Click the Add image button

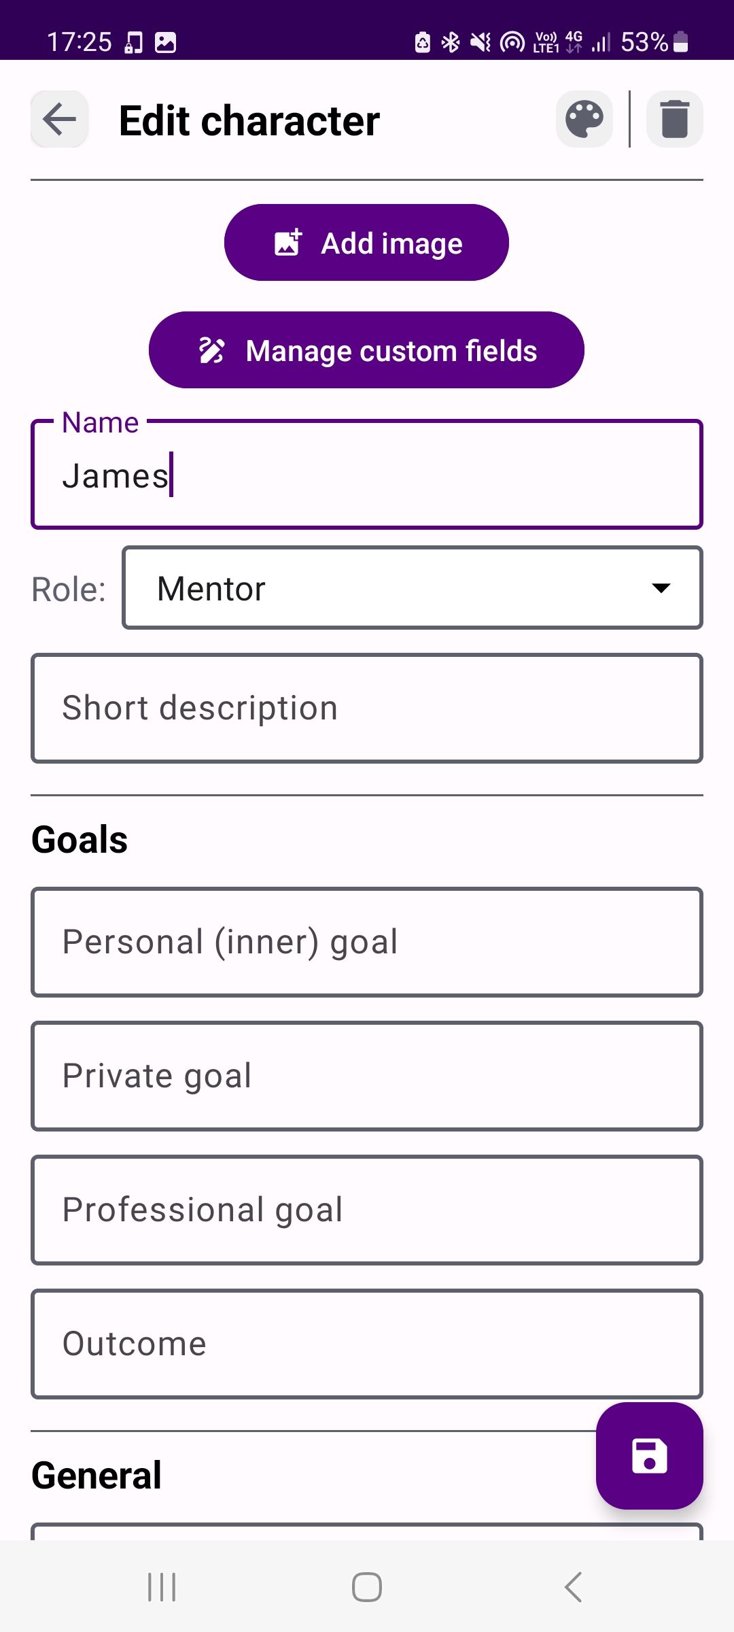[366, 243]
